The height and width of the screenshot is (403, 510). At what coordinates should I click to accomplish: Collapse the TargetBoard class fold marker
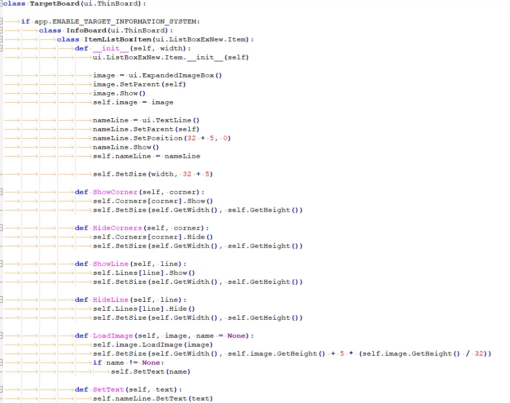(x=1, y=3)
